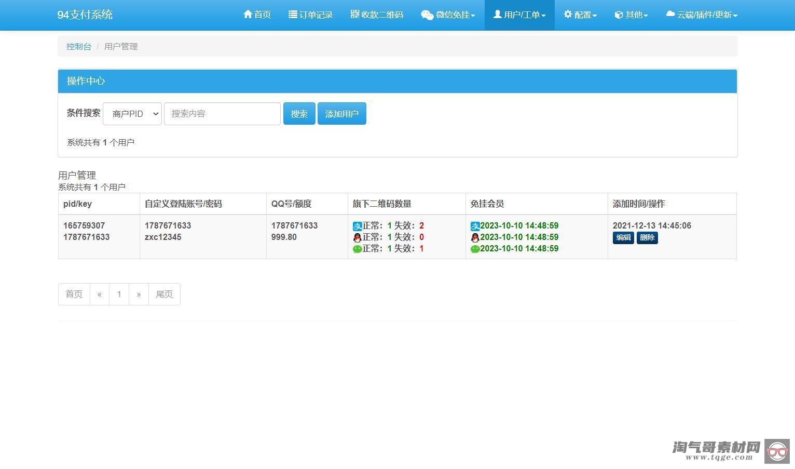Image resolution: width=795 pixels, height=469 pixels.
Task: Click the » next page button
Action: pos(139,294)
